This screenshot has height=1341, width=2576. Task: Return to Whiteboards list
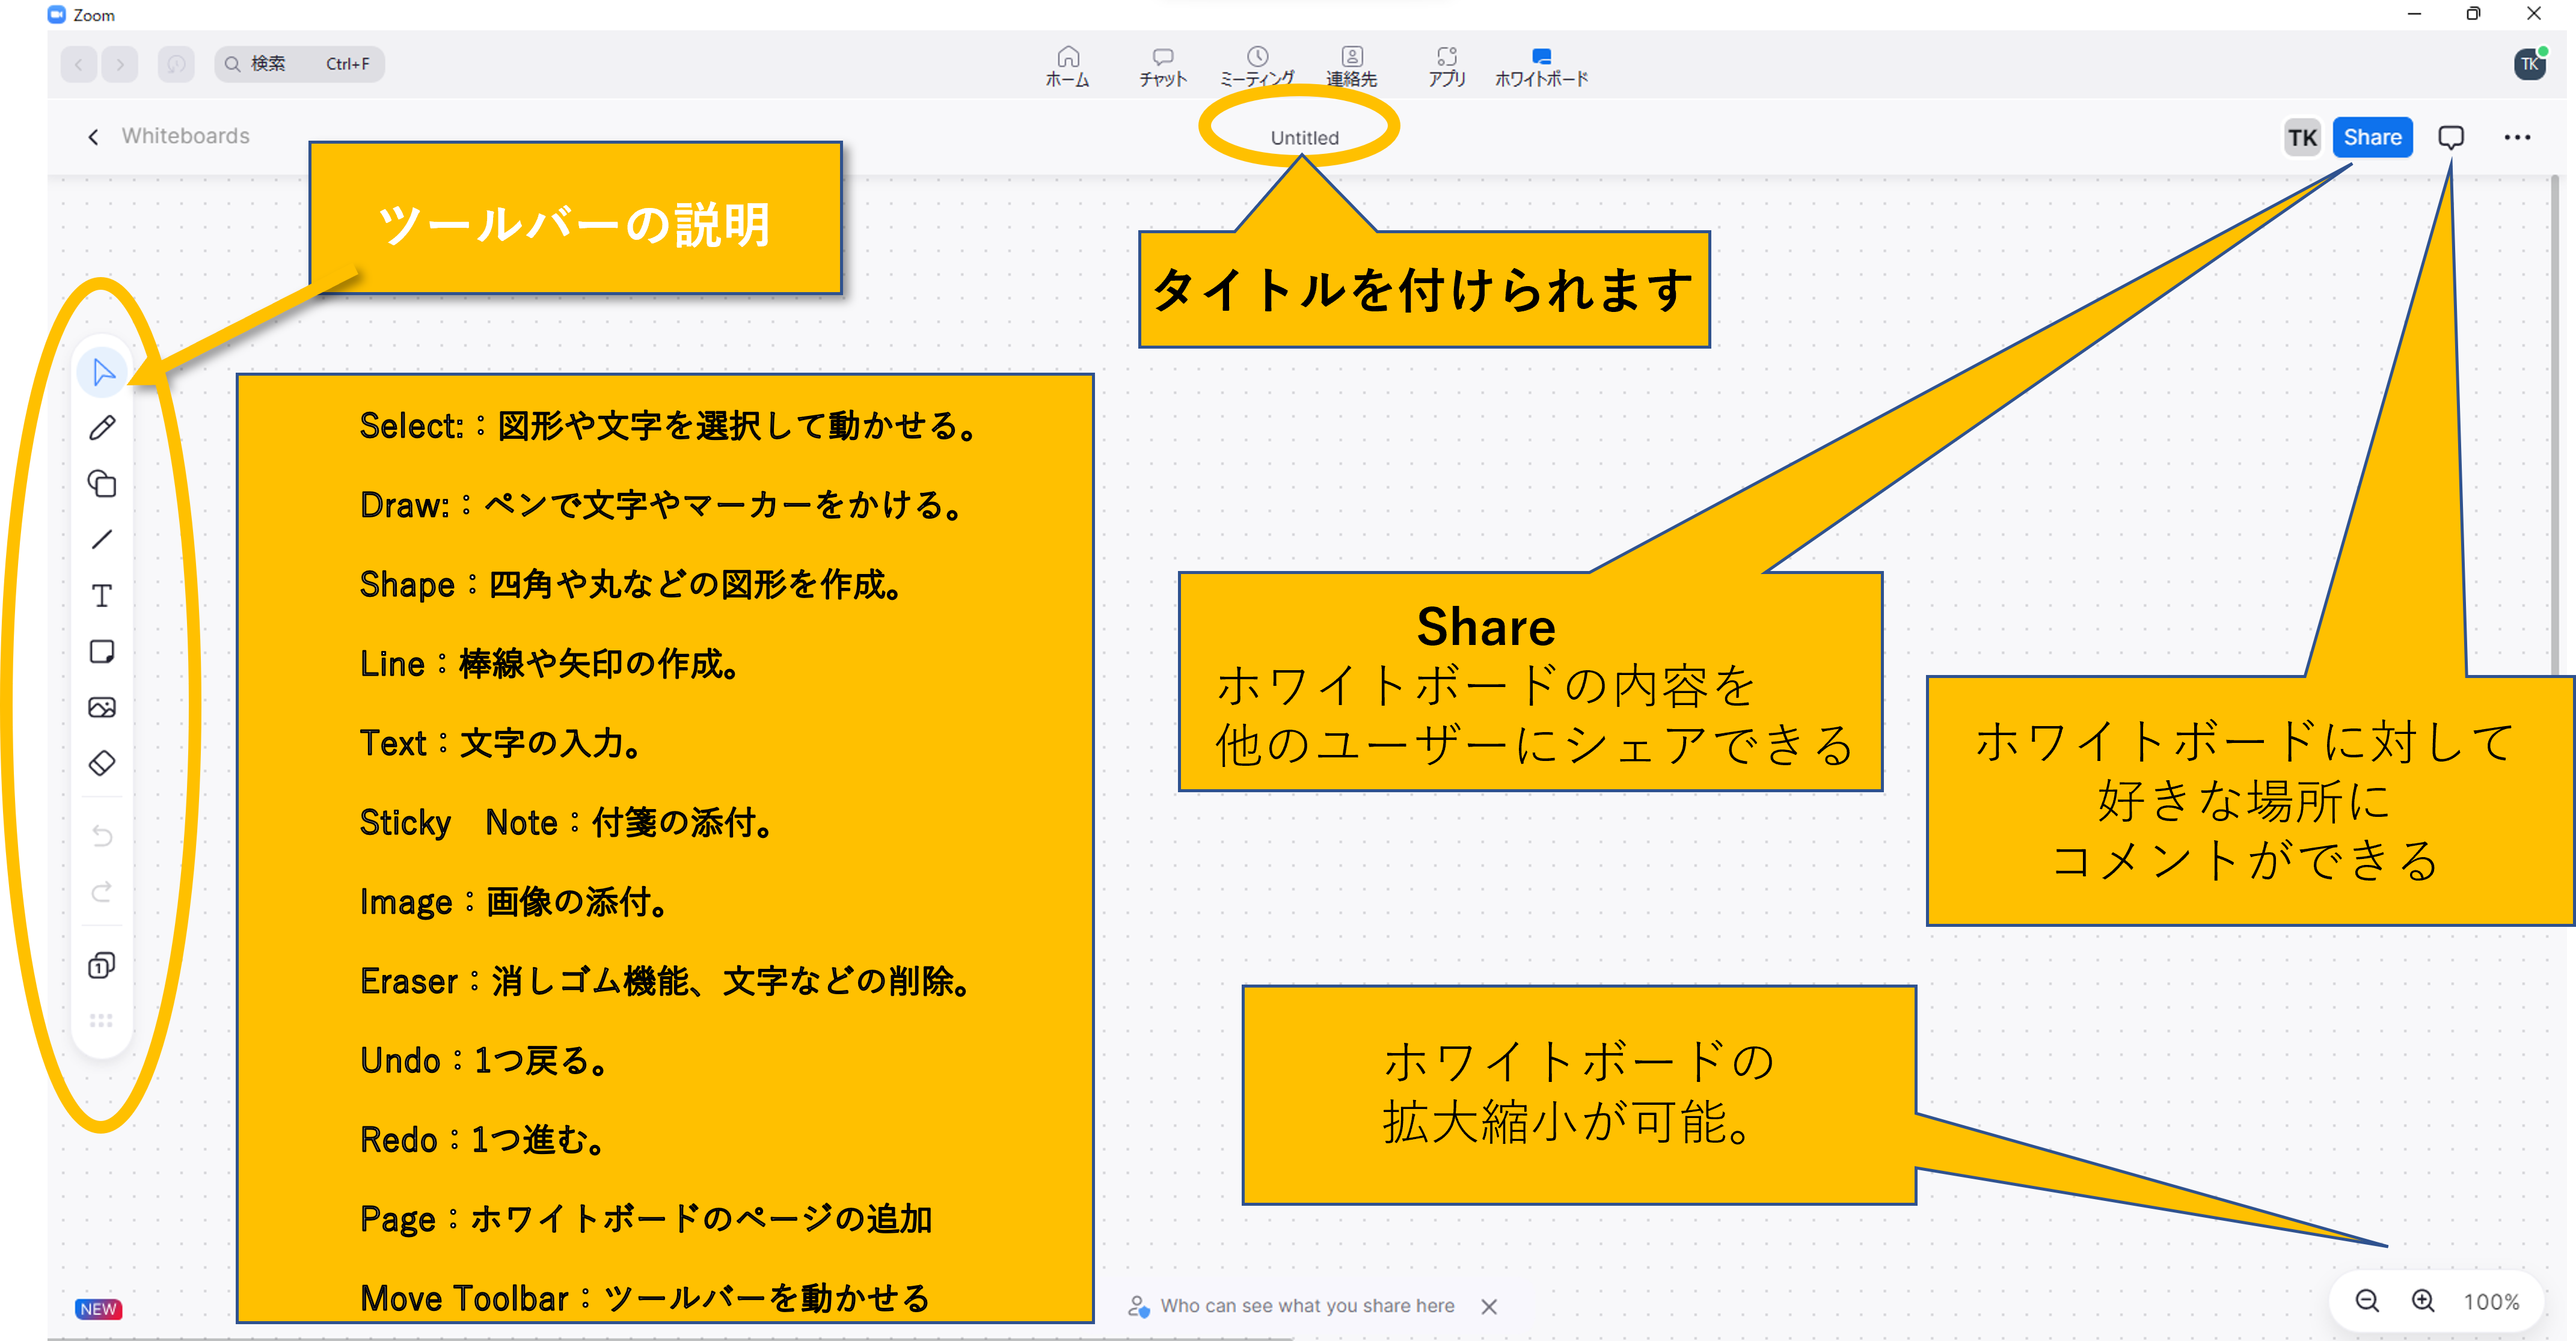pyautogui.click(x=168, y=136)
